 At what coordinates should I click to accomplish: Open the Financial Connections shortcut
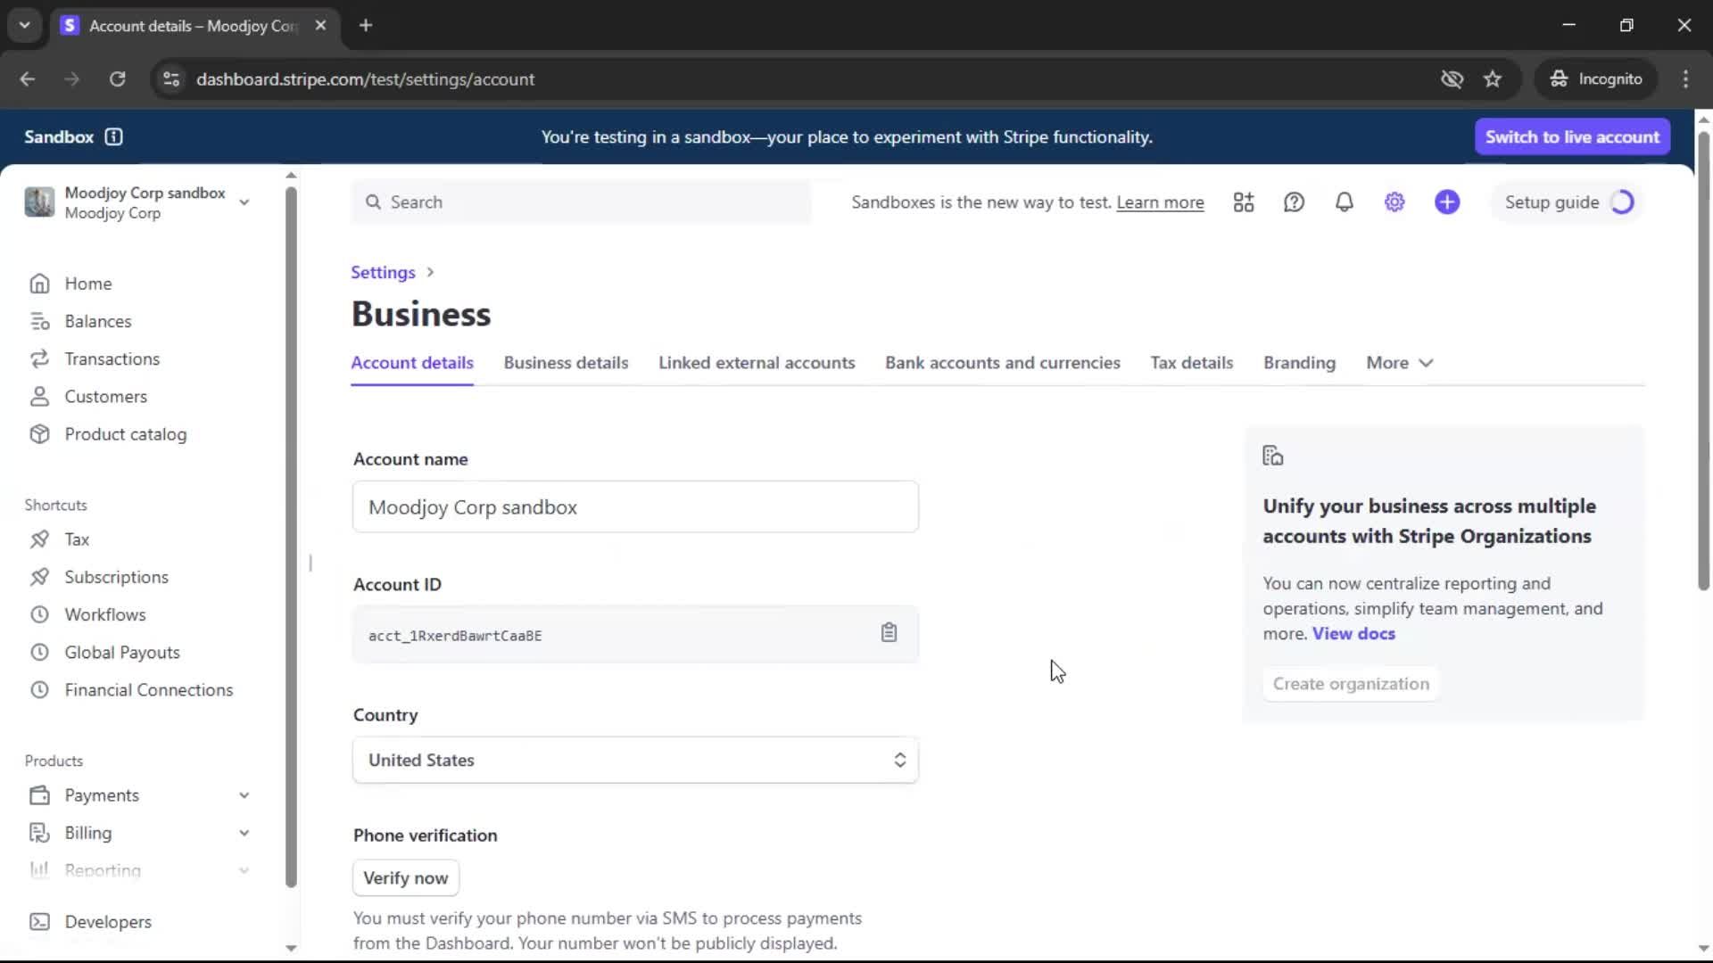148,690
